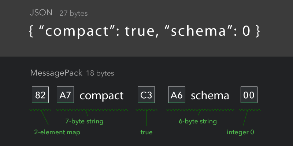Click the C3 byte box

pyautogui.click(x=147, y=96)
